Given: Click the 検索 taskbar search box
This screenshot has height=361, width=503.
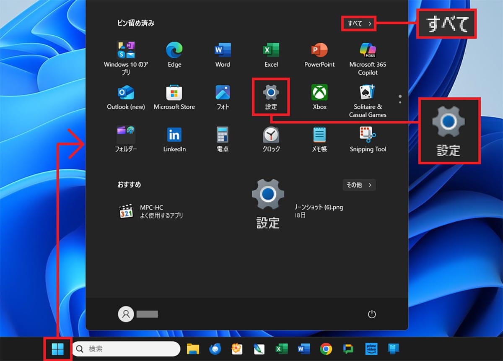Looking at the screenshot, I should click(126, 349).
